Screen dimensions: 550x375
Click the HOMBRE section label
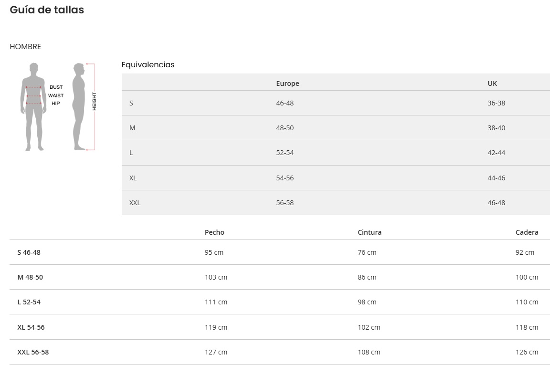(25, 46)
